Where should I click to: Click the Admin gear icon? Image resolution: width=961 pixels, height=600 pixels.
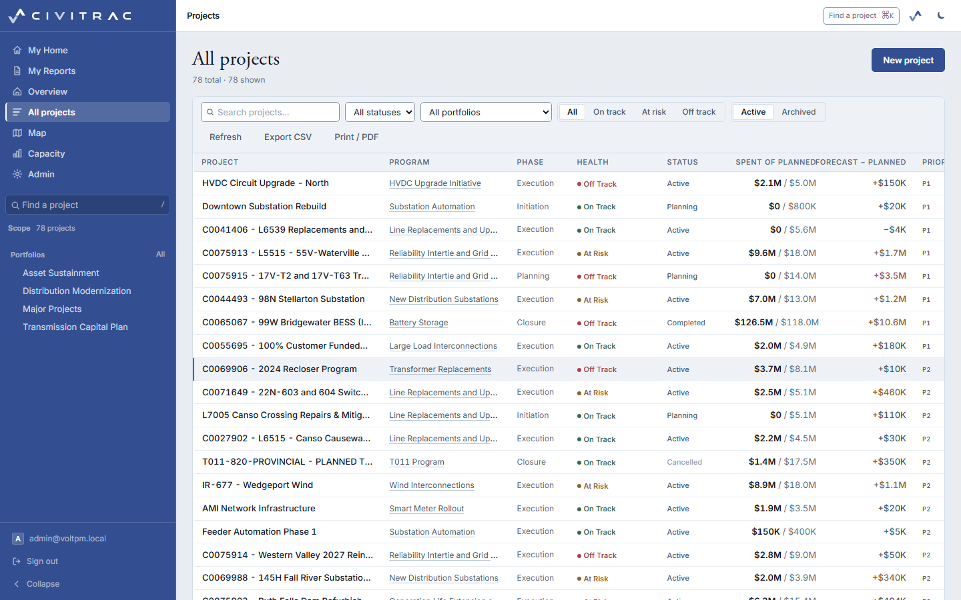point(17,174)
